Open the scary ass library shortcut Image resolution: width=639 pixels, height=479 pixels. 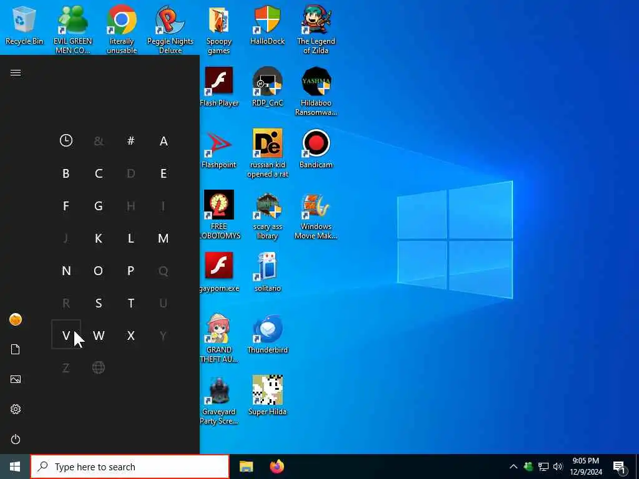pos(267,216)
